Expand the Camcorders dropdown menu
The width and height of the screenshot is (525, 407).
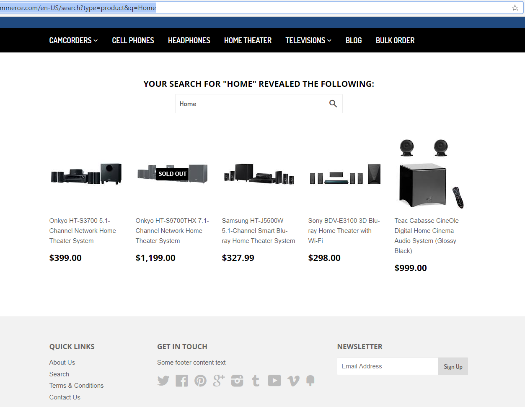(x=73, y=40)
